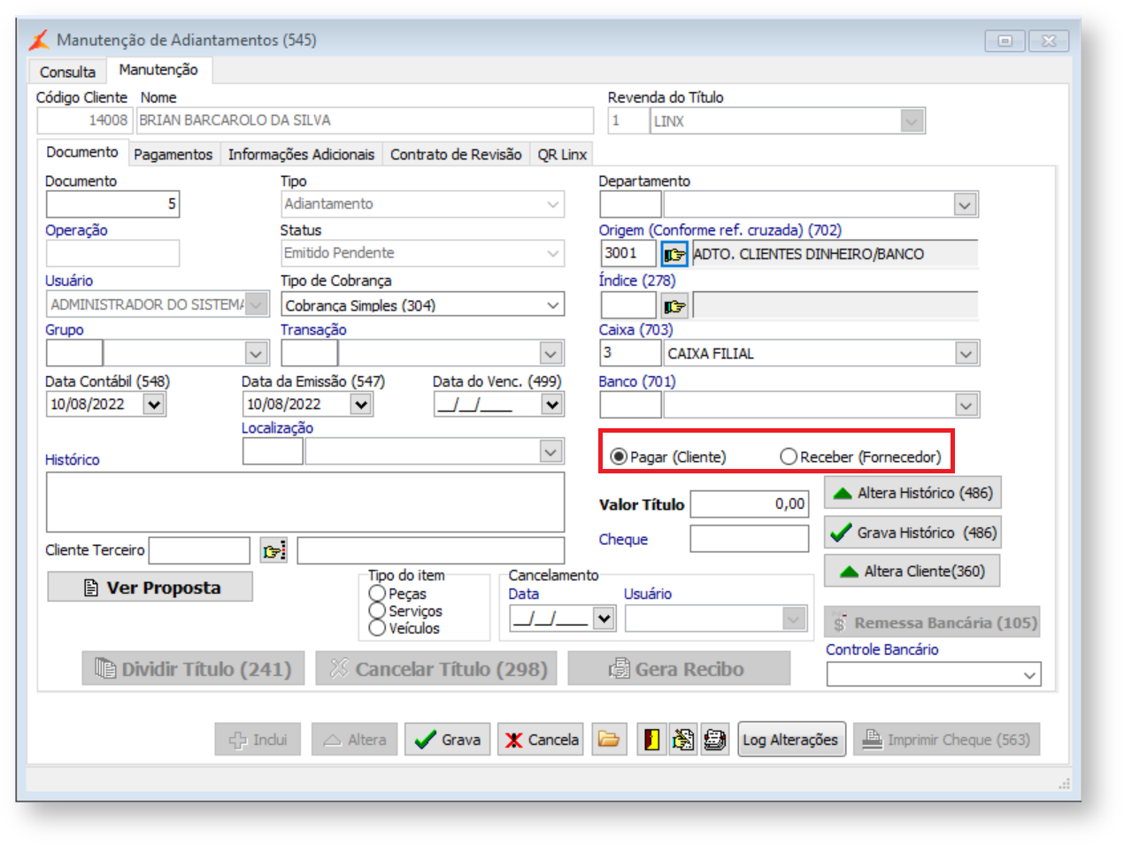Click Log Alterações button

tap(790, 739)
